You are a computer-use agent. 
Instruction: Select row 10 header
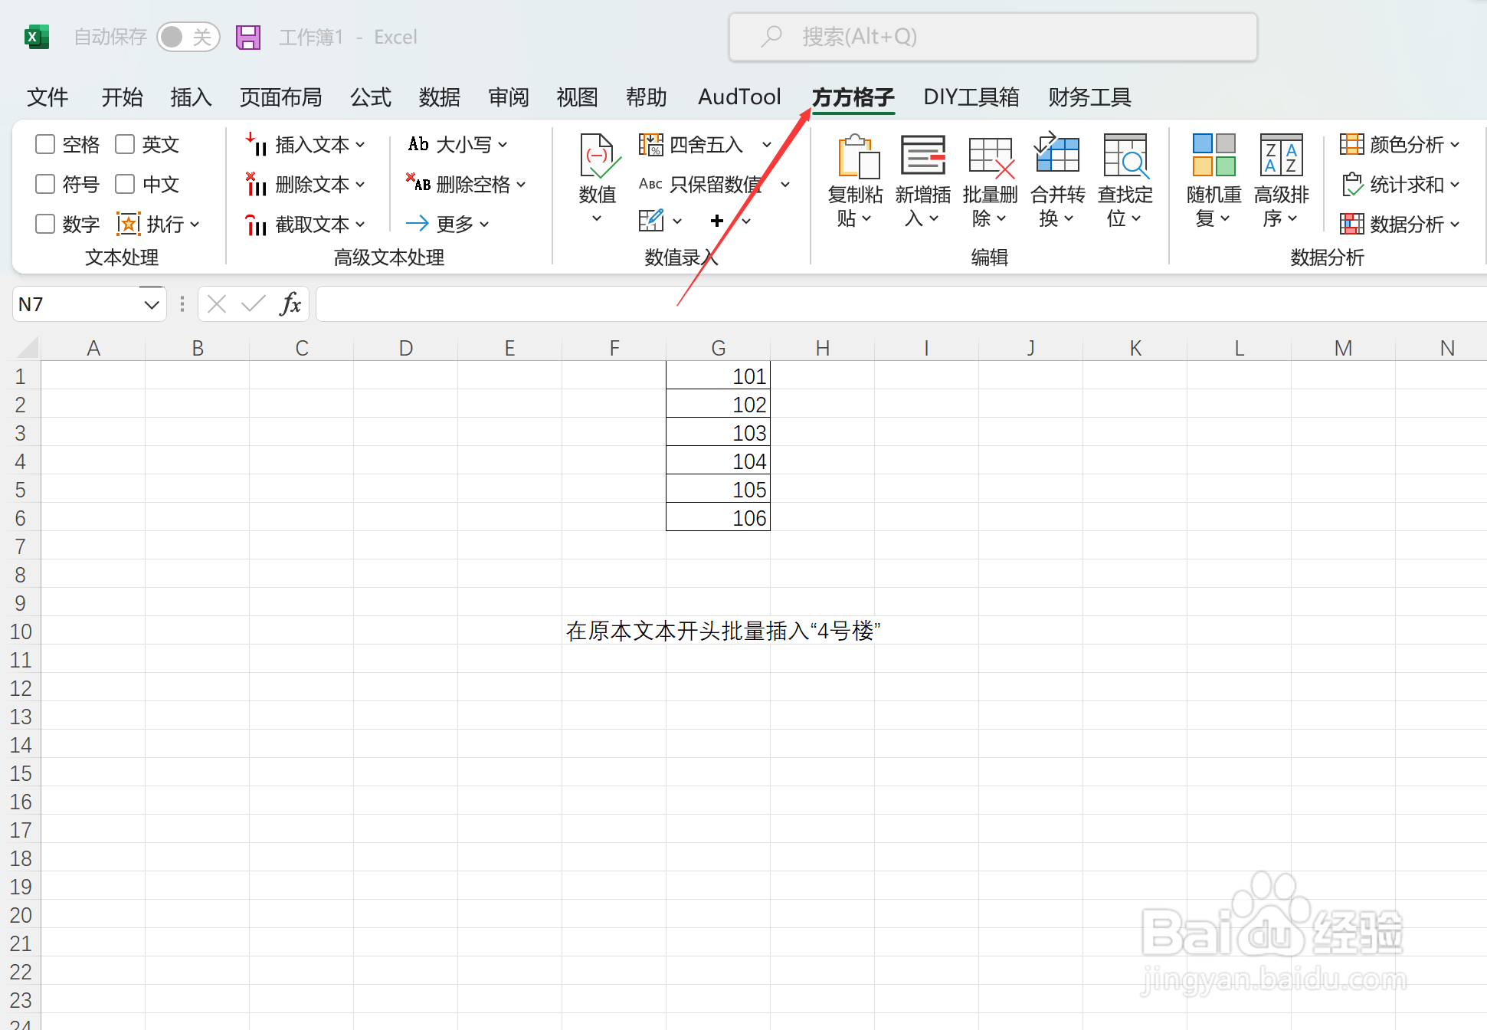point(21,631)
